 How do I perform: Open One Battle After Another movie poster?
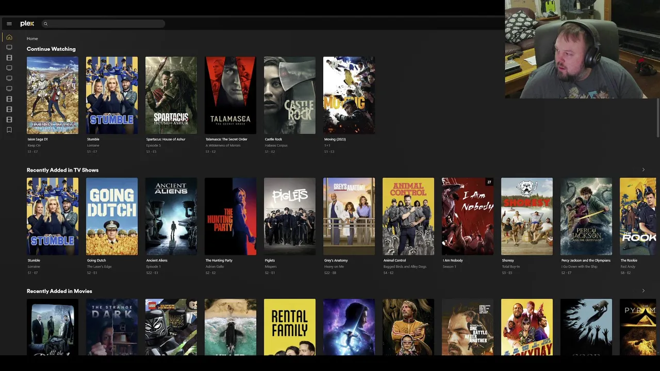(x=468, y=327)
